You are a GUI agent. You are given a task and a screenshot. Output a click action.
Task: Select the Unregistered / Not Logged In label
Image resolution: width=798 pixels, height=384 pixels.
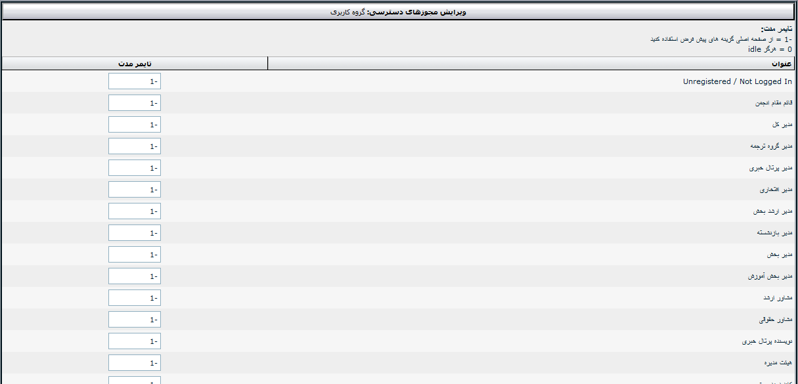738,81
